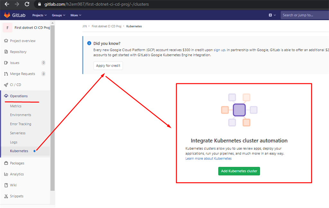Click the sidebar scroll up arrow

point(52,23)
